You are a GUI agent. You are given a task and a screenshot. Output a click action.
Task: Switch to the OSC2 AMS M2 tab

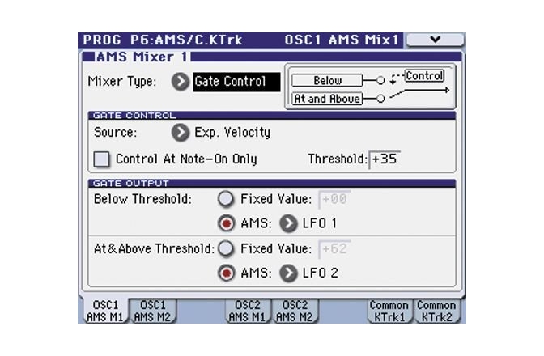pyautogui.click(x=295, y=311)
